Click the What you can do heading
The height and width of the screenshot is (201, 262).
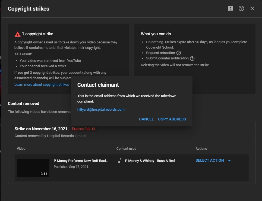click(x=156, y=34)
